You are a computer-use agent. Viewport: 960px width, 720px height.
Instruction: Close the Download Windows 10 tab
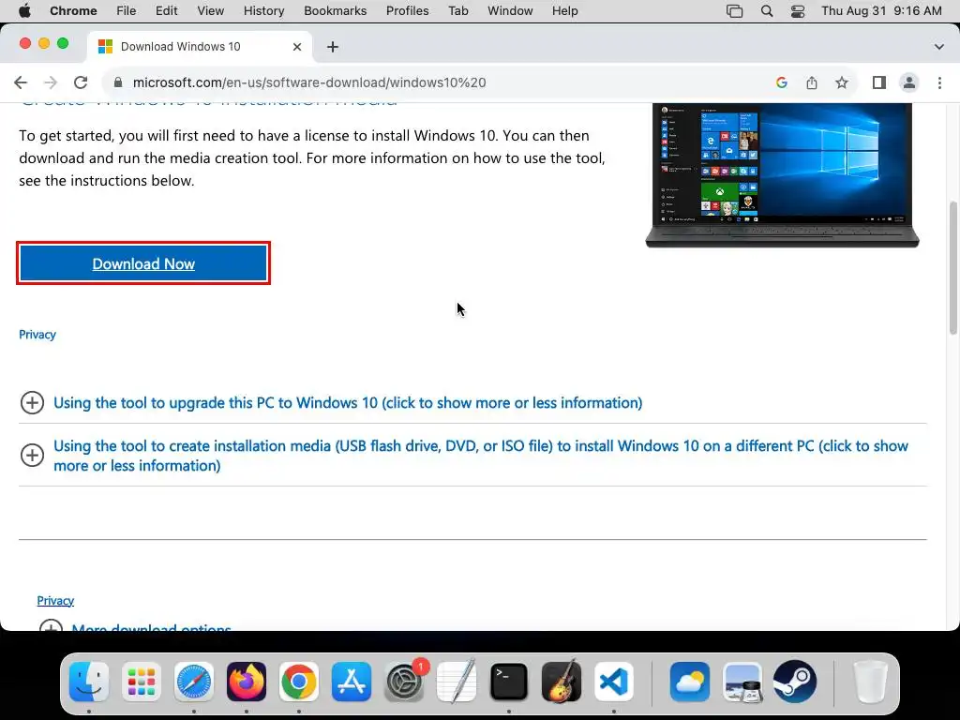point(297,47)
